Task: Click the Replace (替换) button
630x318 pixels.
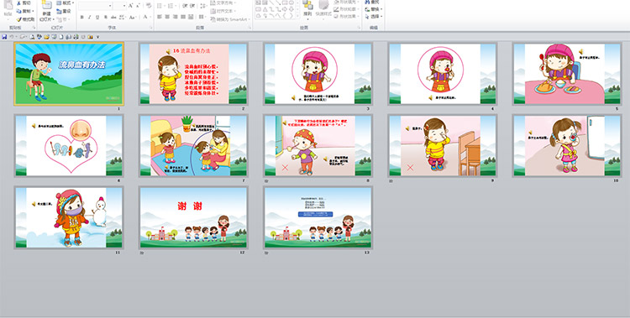Action: [374, 9]
